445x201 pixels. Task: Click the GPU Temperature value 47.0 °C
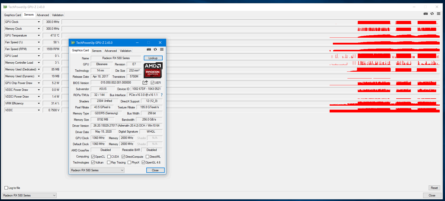(x=52, y=35)
